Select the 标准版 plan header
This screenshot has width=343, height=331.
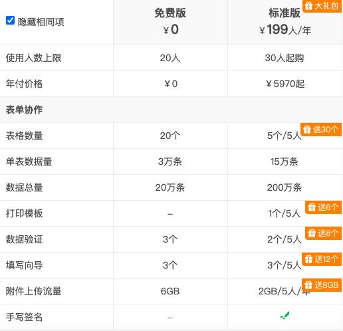[x=285, y=13]
